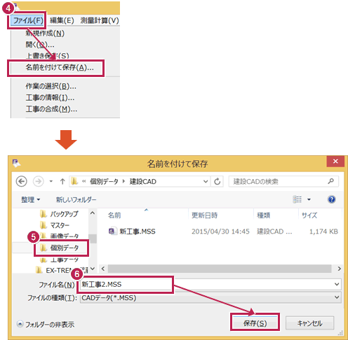Choose 新規作成(N) from the file menu
This screenshot has width=348, height=340.
(45, 33)
